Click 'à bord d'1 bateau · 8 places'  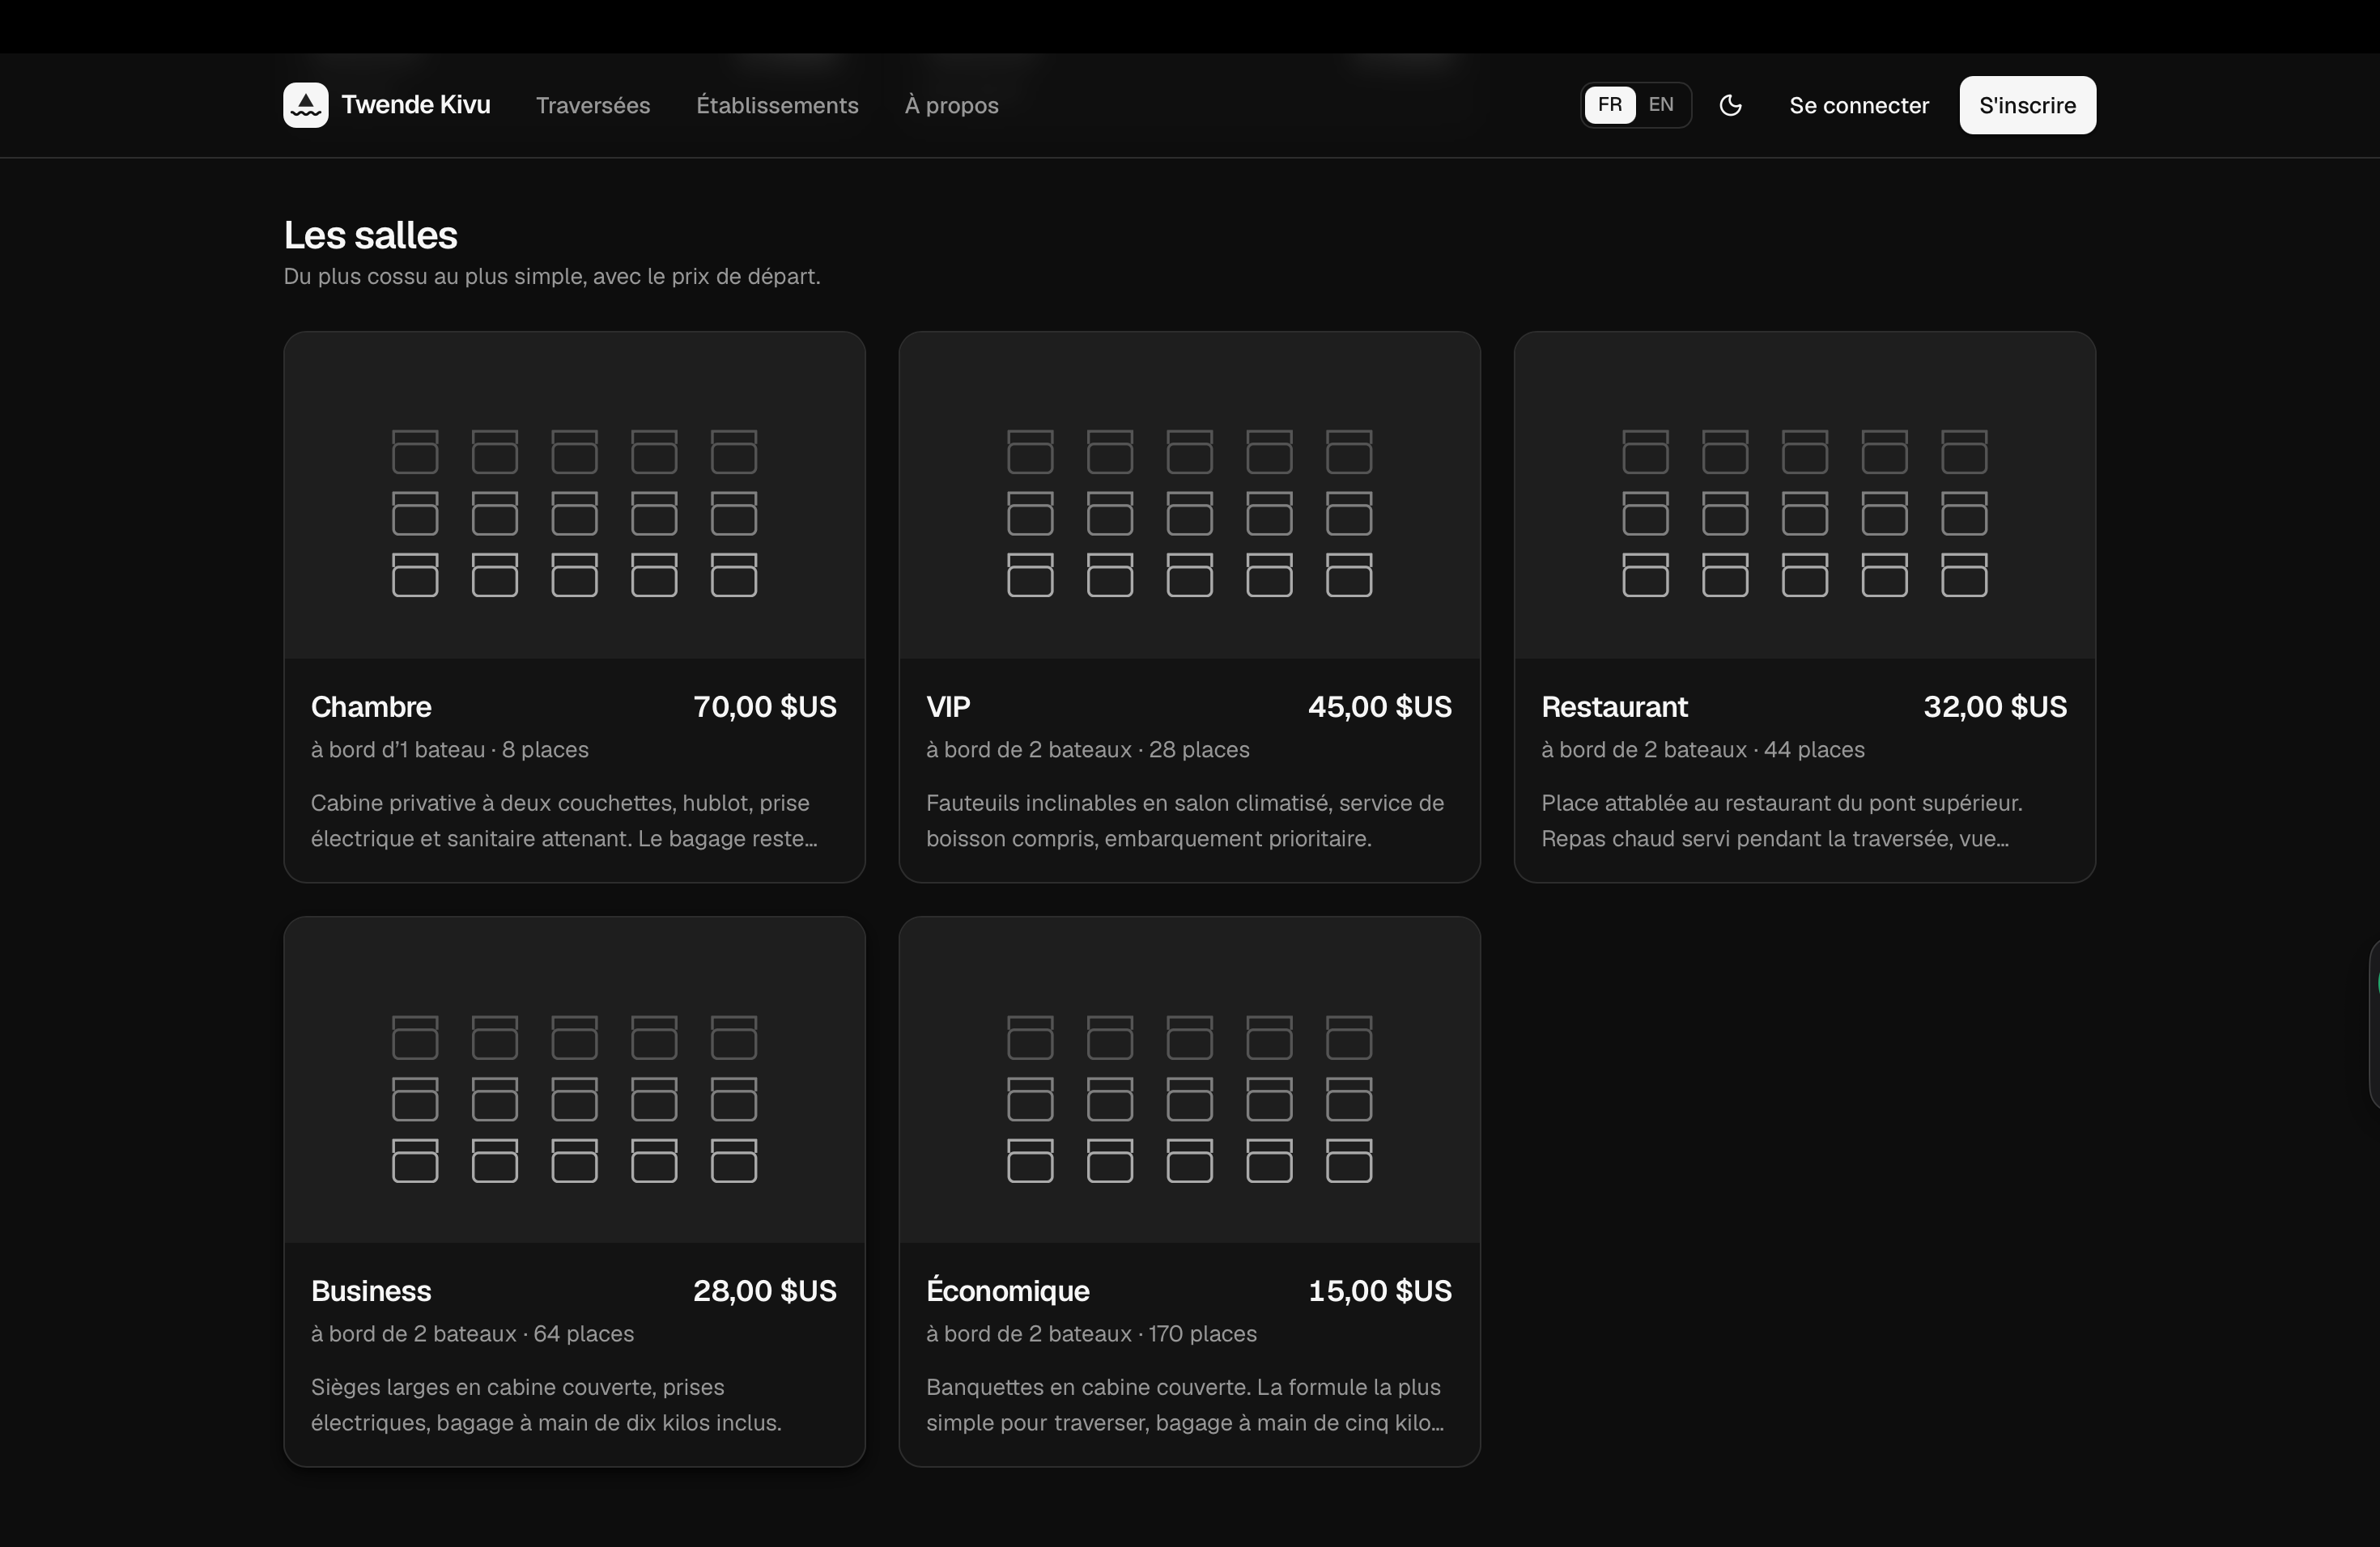pyautogui.click(x=449, y=749)
